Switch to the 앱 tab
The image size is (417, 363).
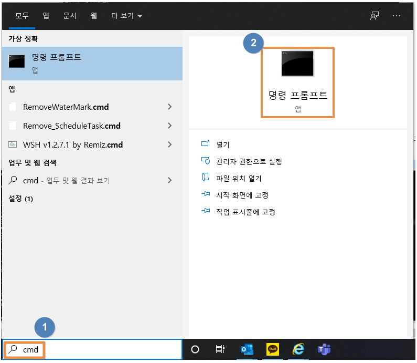pos(46,16)
